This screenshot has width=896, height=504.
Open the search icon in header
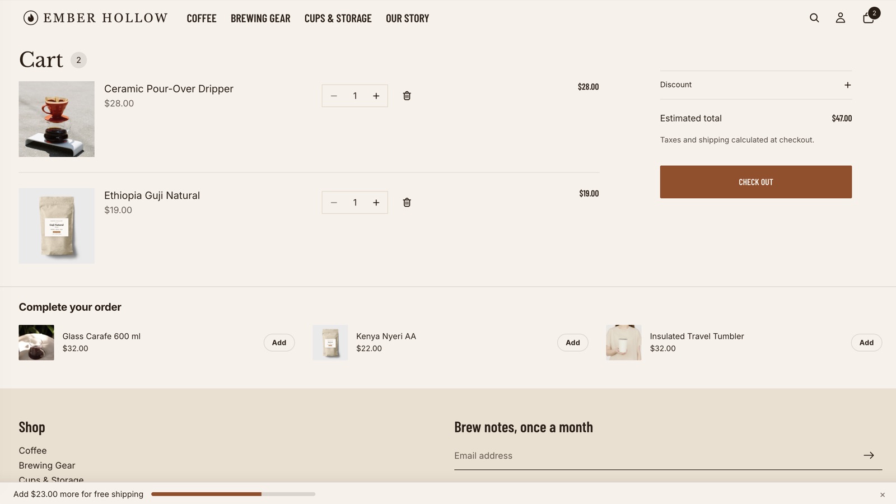pos(814,18)
